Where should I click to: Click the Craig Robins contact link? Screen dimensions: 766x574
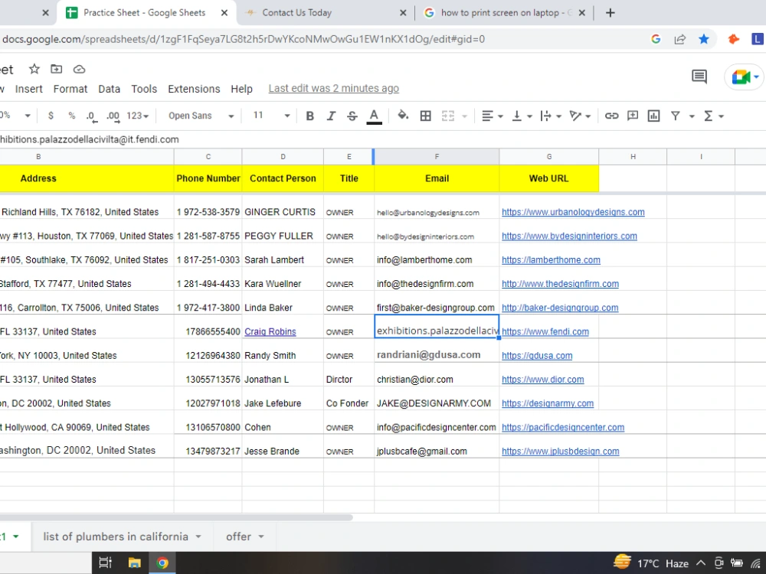click(x=270, y=331)
